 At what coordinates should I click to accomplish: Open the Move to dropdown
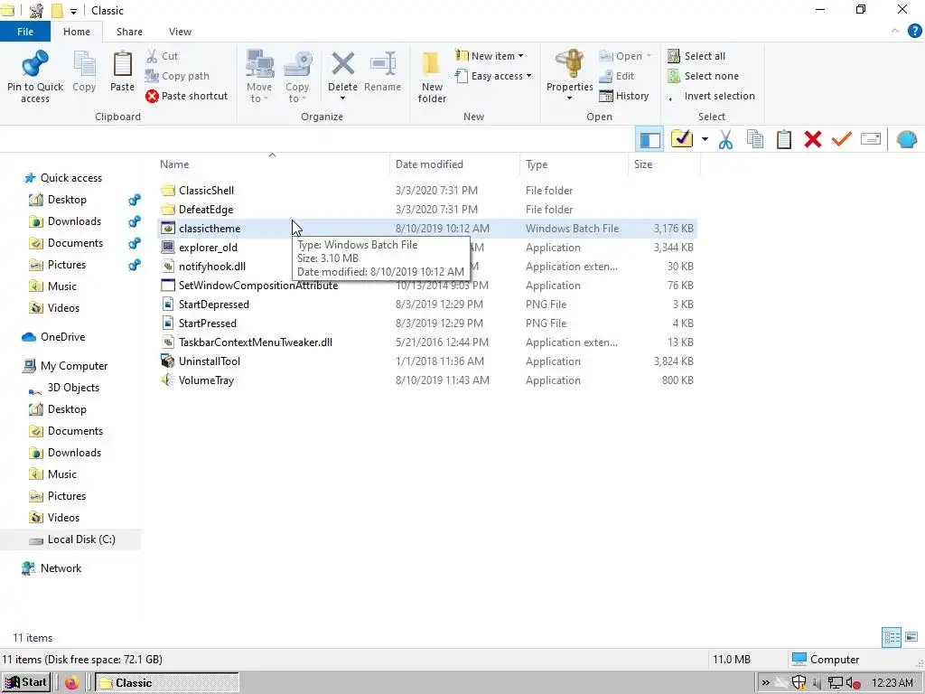[259, 77]
